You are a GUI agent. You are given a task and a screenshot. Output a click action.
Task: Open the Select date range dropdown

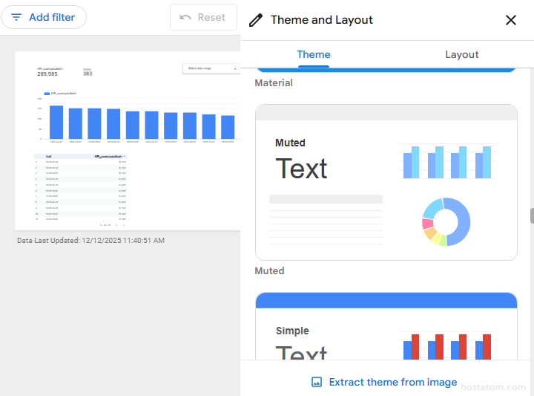(x=210, y=68)
